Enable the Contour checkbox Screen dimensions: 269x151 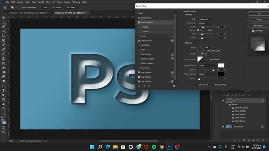pos(141,27)
